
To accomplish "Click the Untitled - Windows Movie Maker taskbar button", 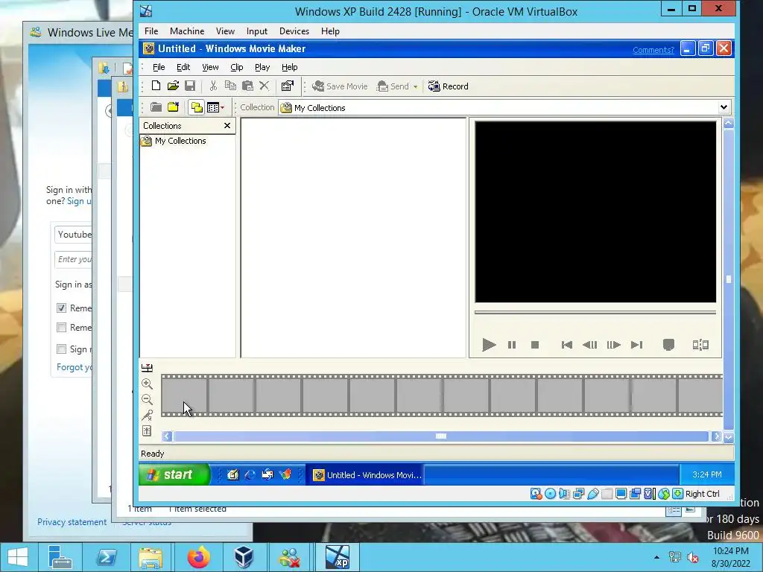I will coord(367,475).
